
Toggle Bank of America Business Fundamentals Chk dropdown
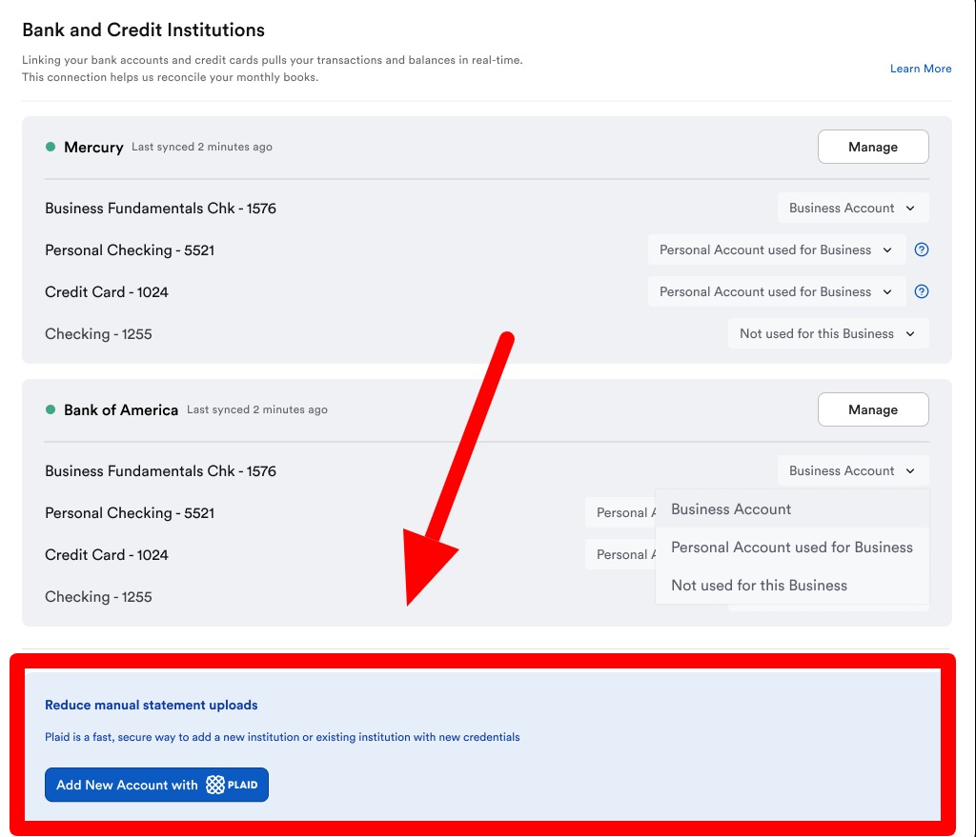853,470
